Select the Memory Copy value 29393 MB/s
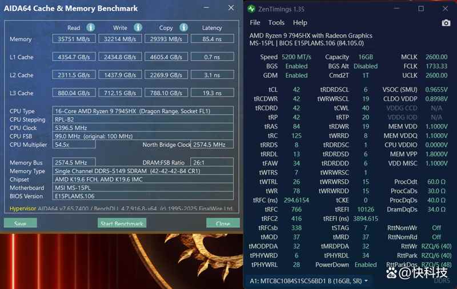457x289 pixels. pyautogui.click(x=166, y=39)
